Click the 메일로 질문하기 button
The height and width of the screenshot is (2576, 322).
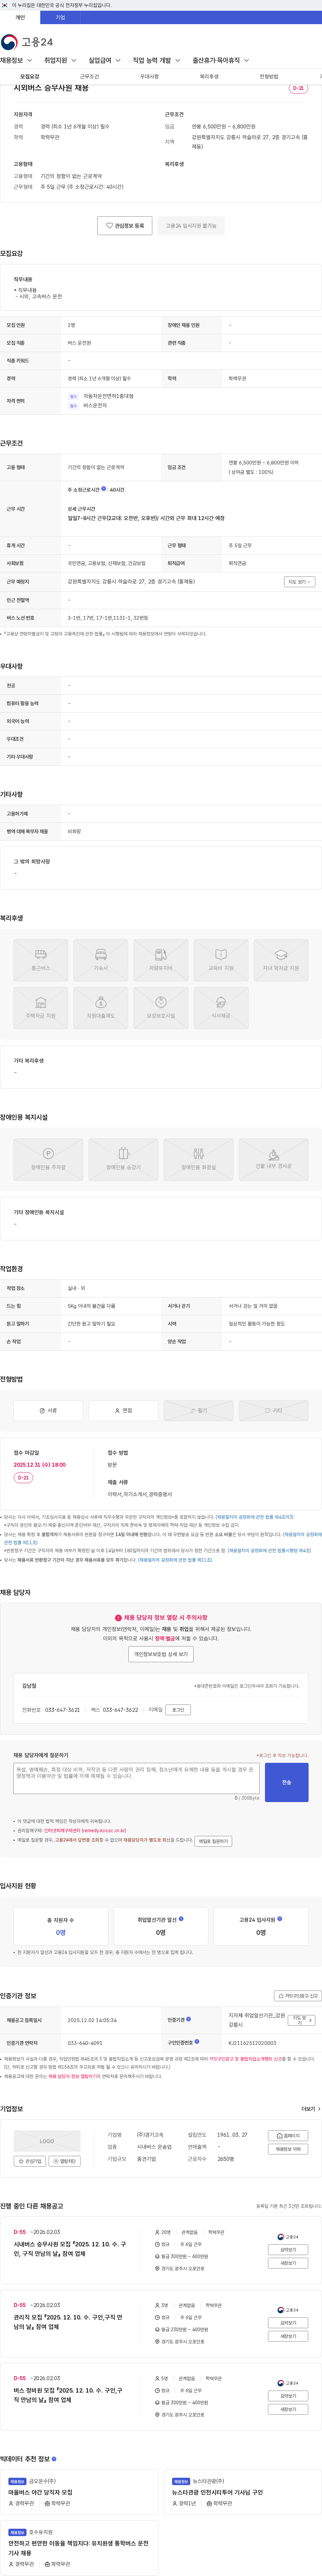(x=213, y=1841)
